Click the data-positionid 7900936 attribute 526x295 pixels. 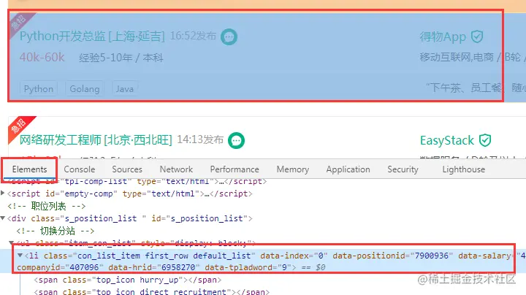393,256
